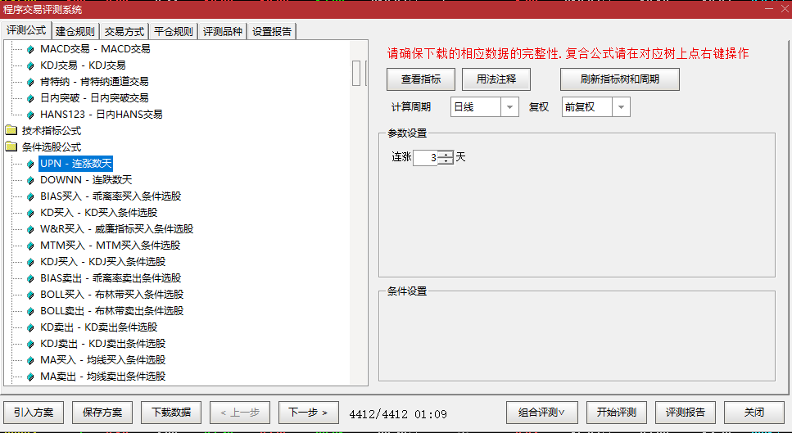792x433 pixels.
Task: Click the icon next to DOWNN - 连跌数天
Action: [x=31, y=180]
